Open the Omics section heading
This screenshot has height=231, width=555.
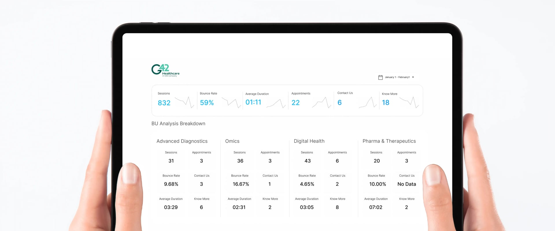(x=232, y=141)
